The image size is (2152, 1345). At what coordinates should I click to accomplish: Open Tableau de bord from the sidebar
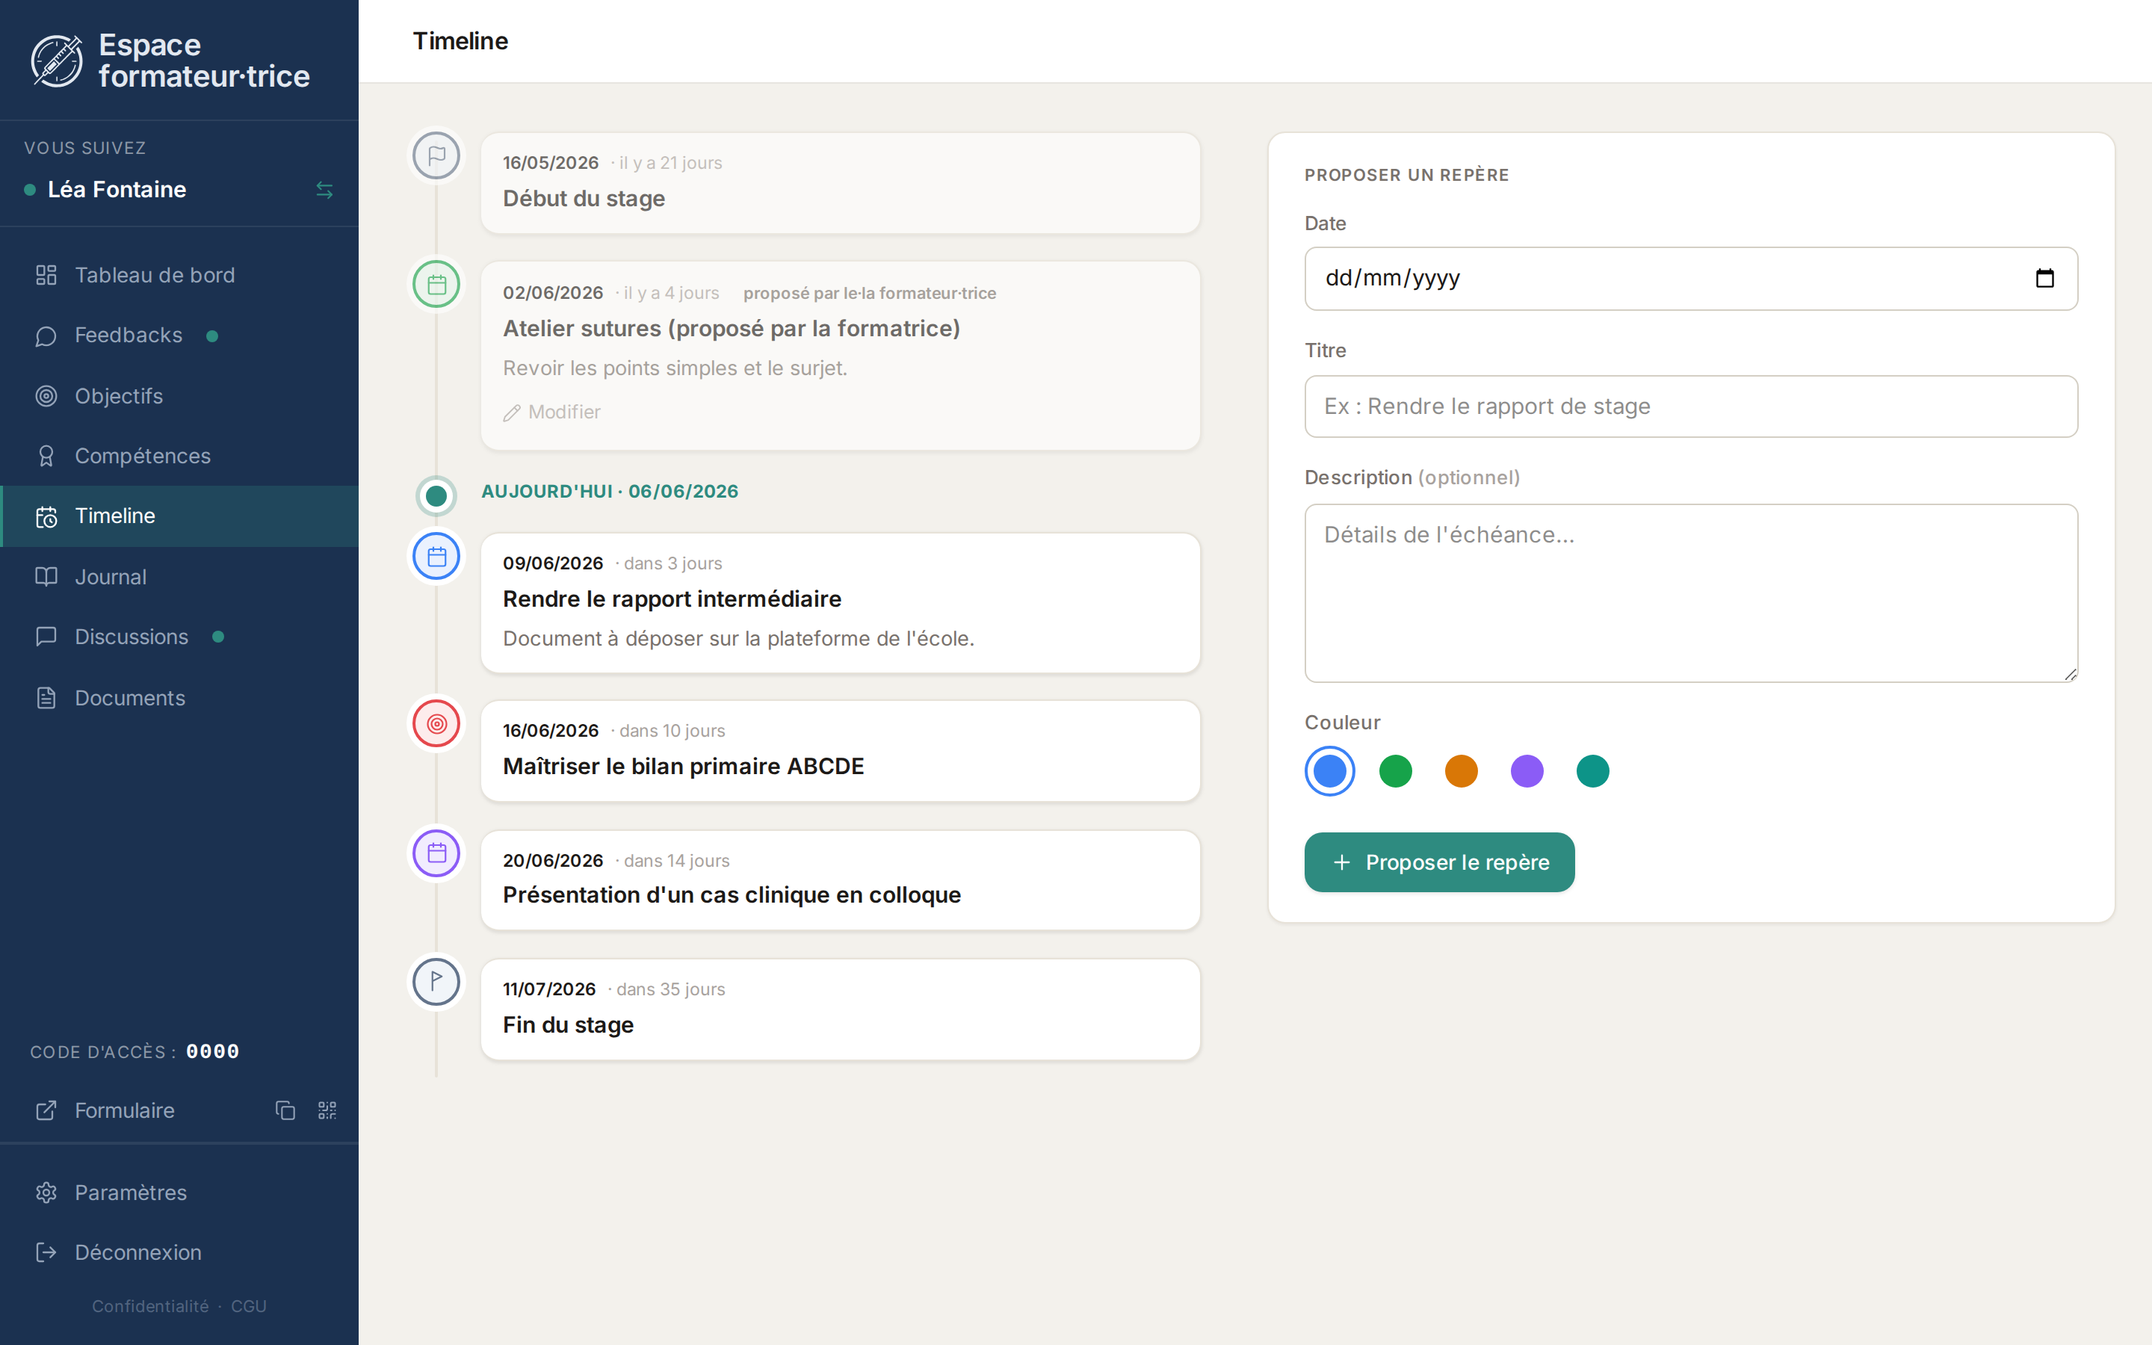(x=179, y=275)
